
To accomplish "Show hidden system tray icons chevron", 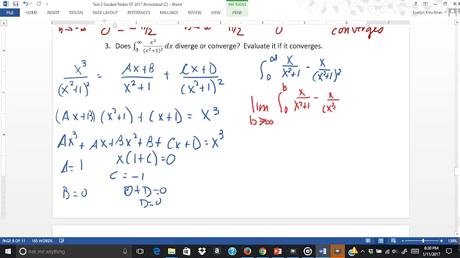I will (363, 251).
